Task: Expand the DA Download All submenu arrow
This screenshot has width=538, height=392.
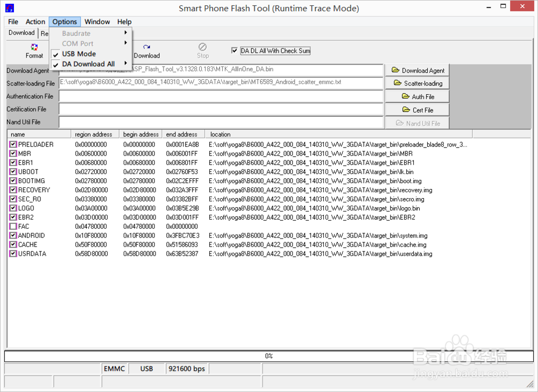Action: pyautogui.click(x=125, y=63)
